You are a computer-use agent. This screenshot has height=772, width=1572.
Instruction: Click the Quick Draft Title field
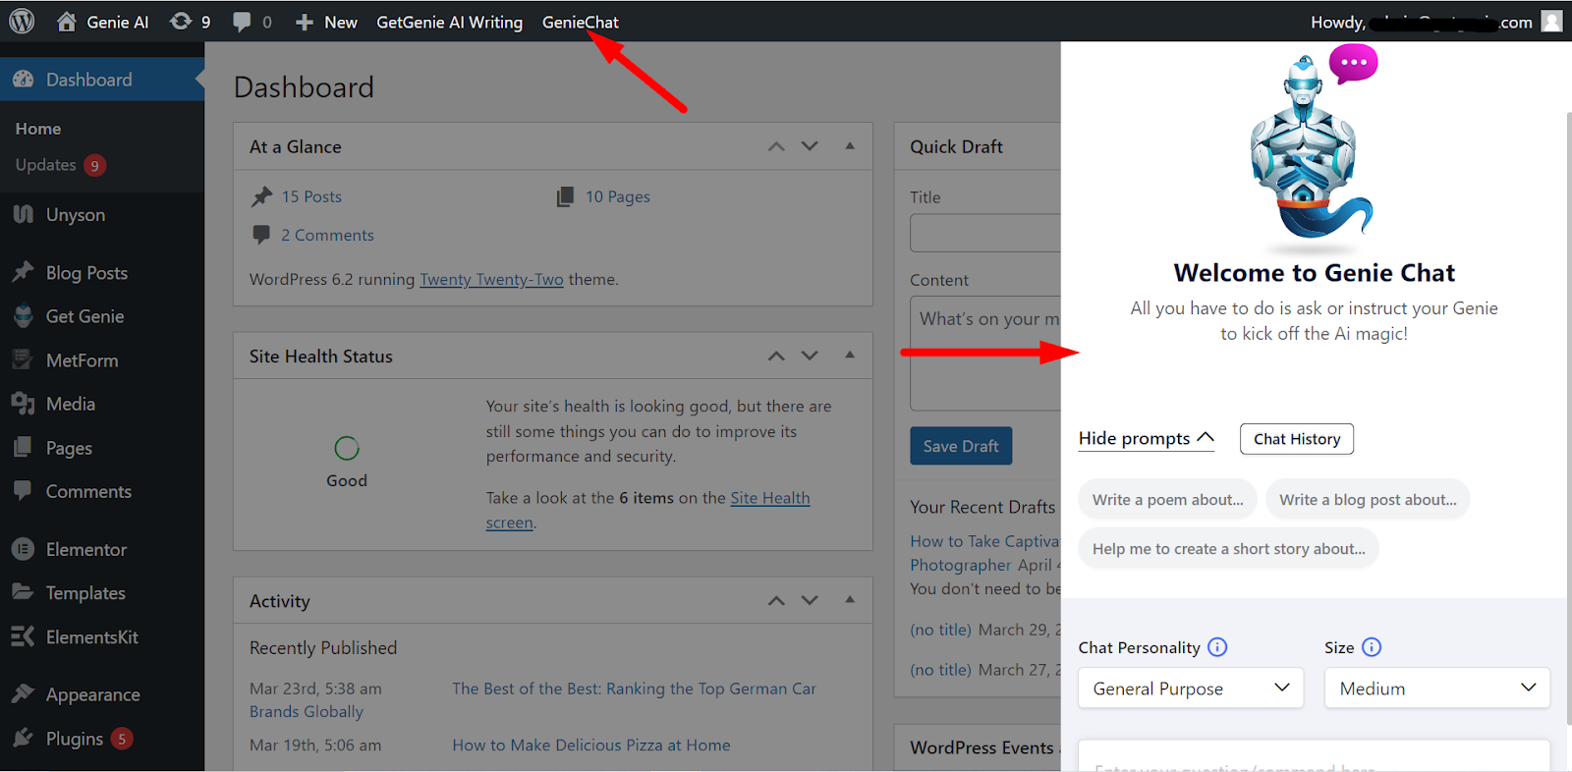tap(985, 233)
